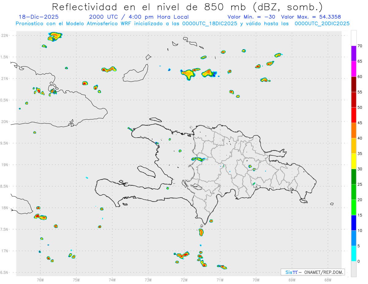Click the '22N' latitude label
This screenshot has width=368, height=284.
click(5, 36)
